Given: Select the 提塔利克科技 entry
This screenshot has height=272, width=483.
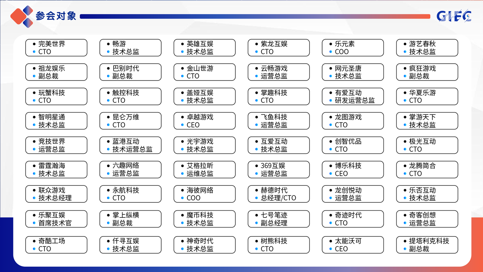Looking at the screenshot, I should (427, 245).
